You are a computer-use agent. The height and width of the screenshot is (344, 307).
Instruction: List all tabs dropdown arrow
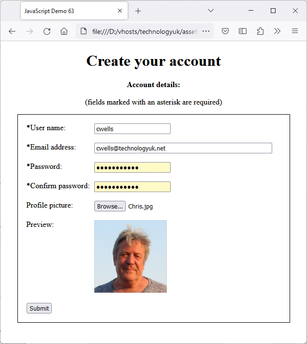(x=211, y=11)
